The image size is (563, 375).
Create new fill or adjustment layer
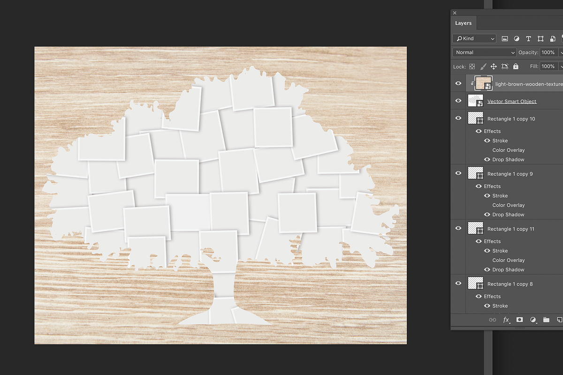point(533,320)
